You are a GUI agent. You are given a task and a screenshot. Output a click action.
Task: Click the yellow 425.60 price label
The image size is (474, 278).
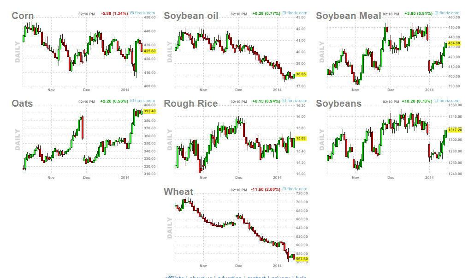150,51
